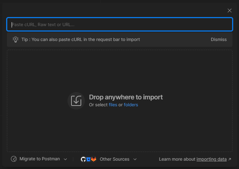The height and width of the screenshot is (169, 239).
Task: Expand the Other Sources chevron
Action: 135,160
